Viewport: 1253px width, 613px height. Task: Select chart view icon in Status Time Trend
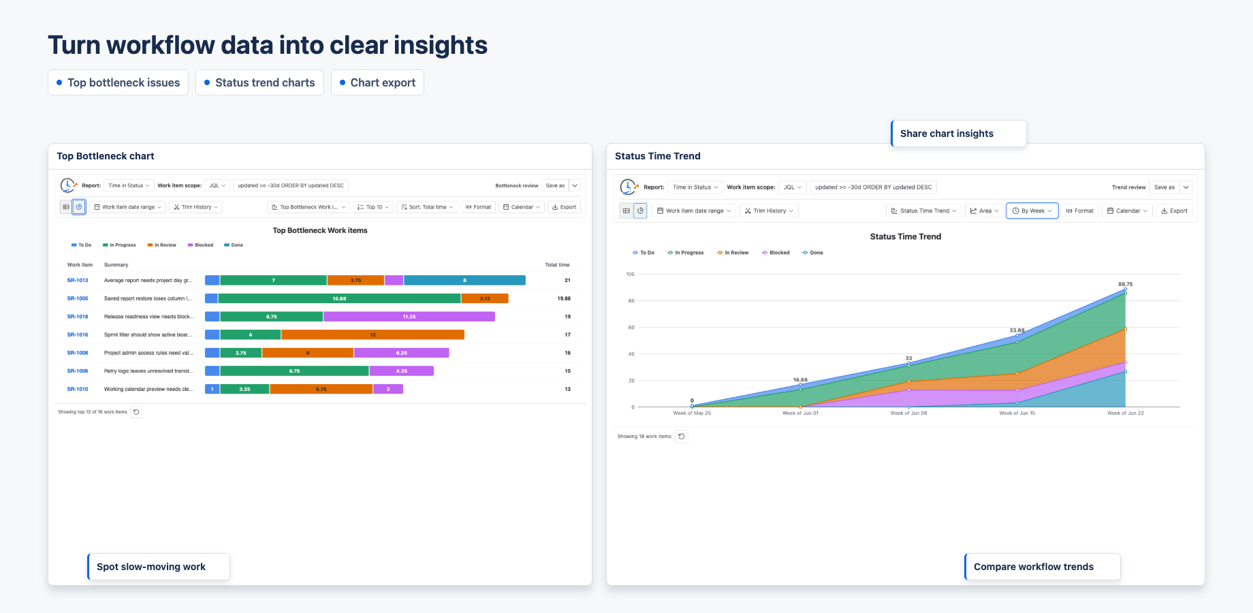point(640,211)
